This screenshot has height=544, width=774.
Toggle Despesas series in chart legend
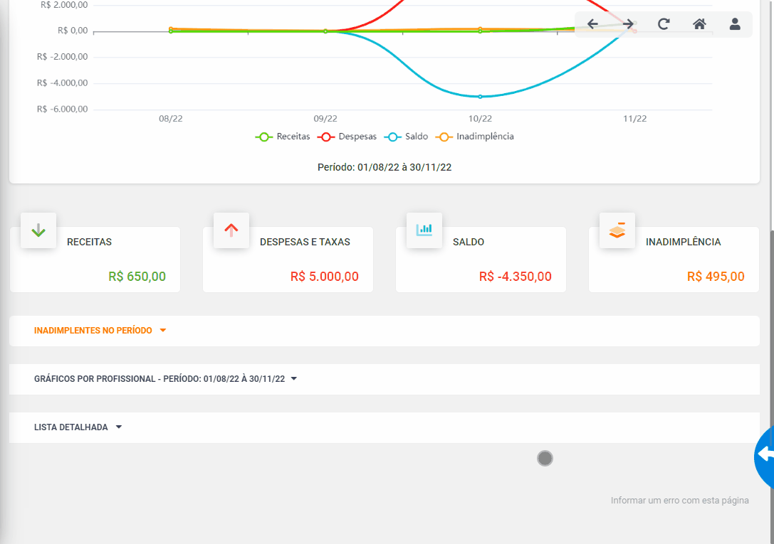point(347,137)
